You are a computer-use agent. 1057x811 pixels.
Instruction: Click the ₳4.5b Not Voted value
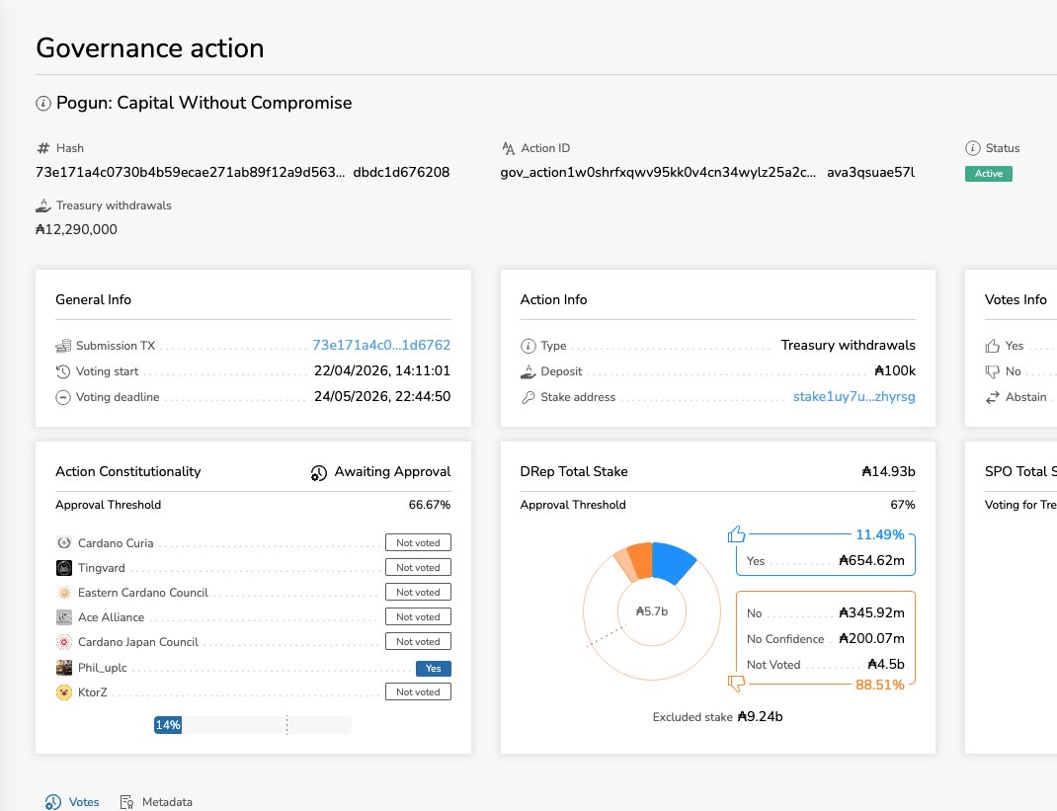(x=886, y=664)
